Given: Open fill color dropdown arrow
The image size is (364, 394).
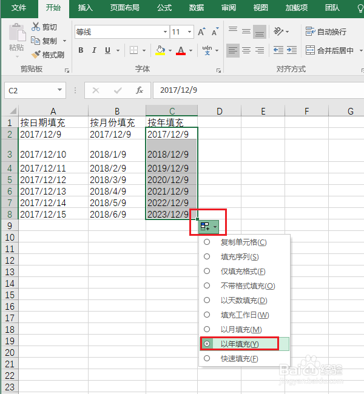Looking at the screenshot, I should click(170, 50).
